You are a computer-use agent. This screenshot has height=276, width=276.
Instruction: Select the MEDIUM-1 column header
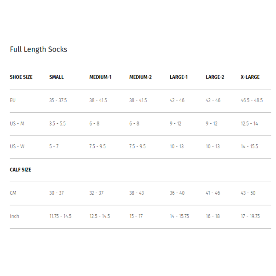[100, 77]
